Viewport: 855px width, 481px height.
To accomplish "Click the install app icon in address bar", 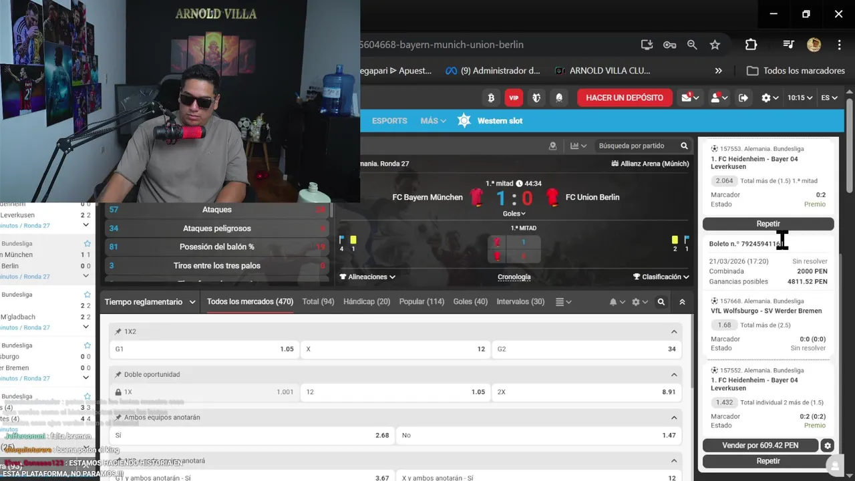I will (x=647, y=45).
